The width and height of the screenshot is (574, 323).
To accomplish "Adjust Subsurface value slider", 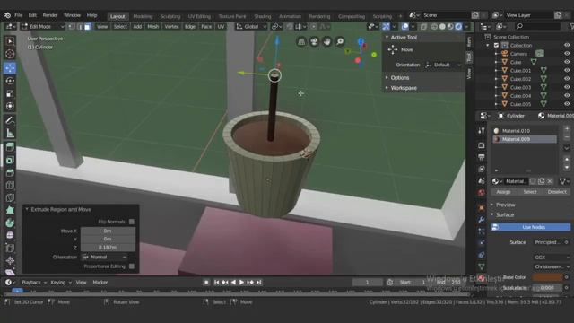I will pos(547,288).
